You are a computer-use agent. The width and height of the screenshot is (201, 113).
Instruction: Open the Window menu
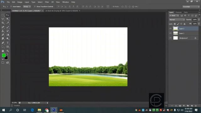click(66, 2)
